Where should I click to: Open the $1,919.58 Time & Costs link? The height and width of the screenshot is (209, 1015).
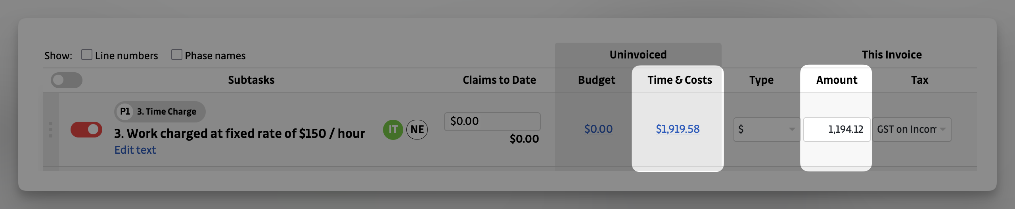(678, 129)
